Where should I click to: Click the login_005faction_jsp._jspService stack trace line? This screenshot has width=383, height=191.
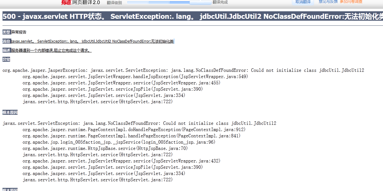point(119,142)
